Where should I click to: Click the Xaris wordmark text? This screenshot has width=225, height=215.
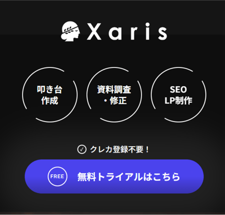click(127, 31)
